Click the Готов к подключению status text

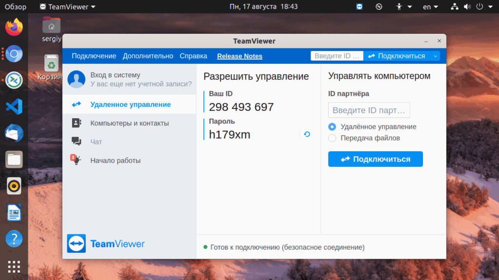[x=288, y=247]
